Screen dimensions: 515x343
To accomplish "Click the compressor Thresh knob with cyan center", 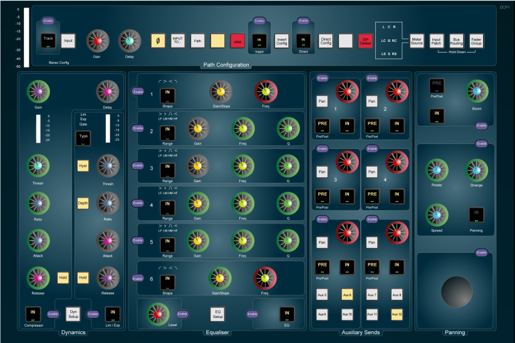I will click(38, 166).
